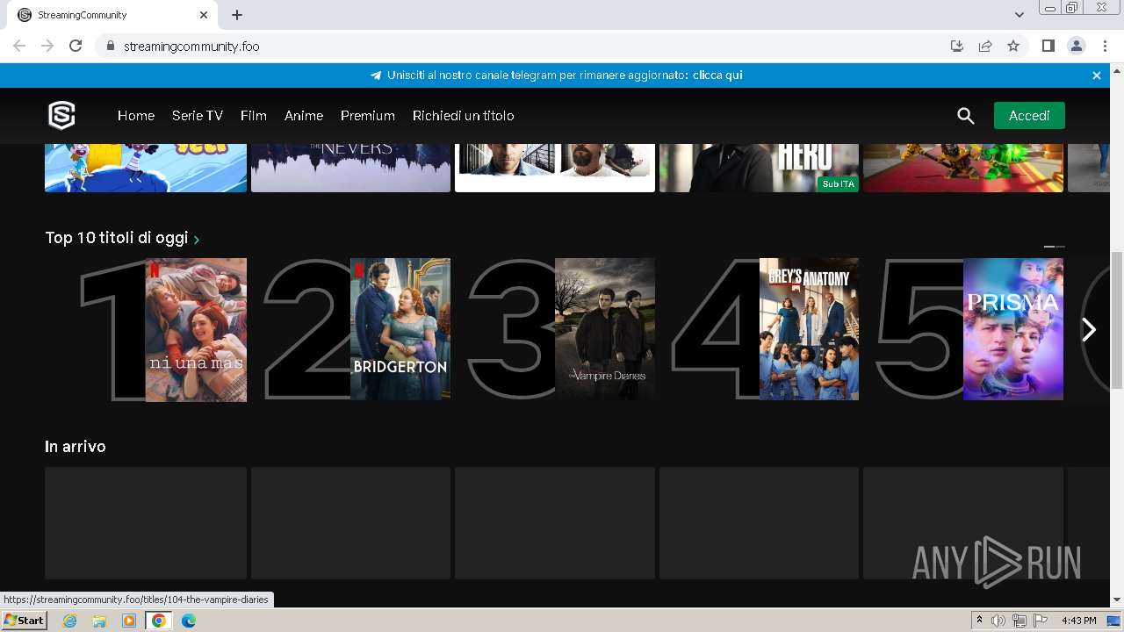This screenshot has height=632, width=1124.
Task: Advance Top 10 carousel with right arrow
Action: [1089, 329]
